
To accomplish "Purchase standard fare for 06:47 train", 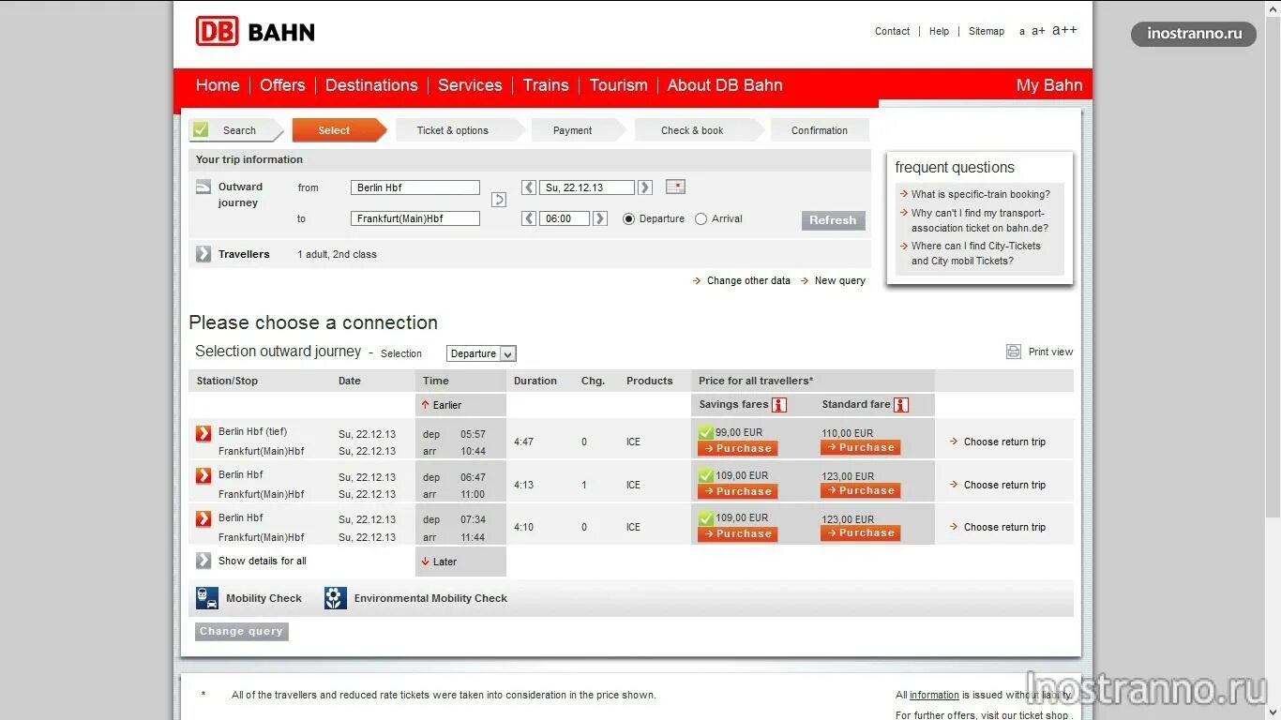I will 861,490.
